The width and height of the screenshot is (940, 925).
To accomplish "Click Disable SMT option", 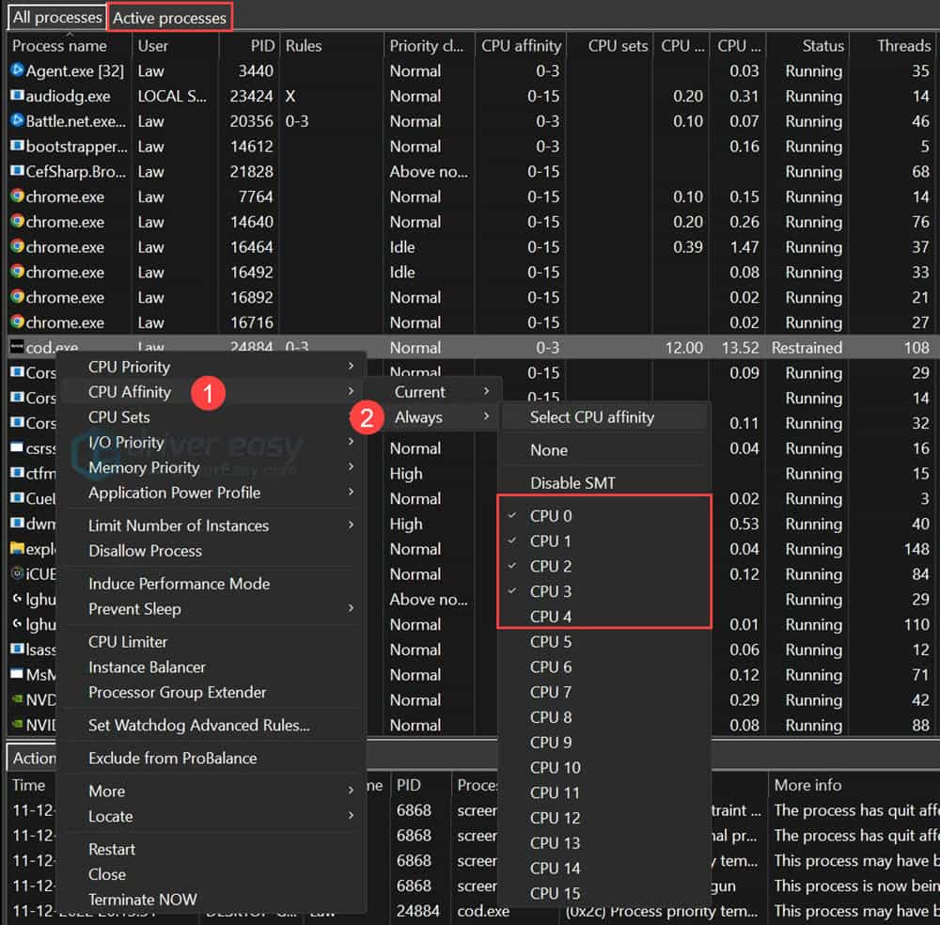I will pos(572,483).
